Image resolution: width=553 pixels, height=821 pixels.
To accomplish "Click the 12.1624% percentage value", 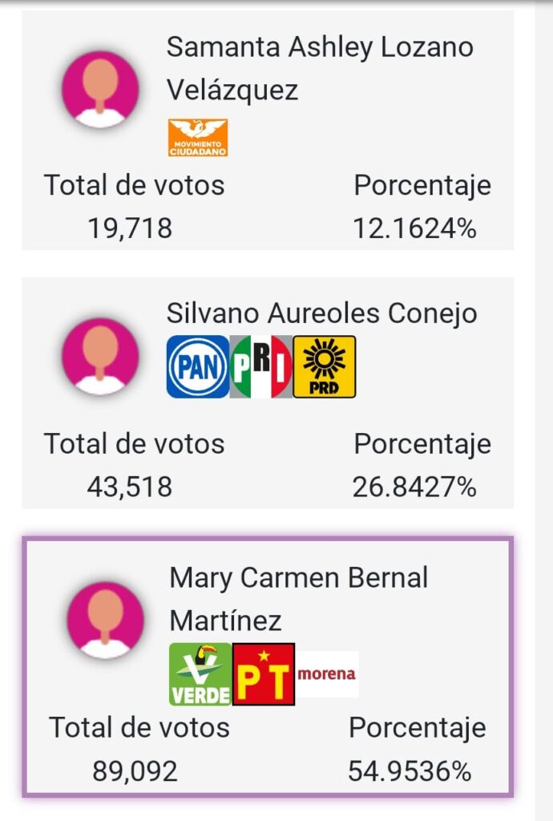I will tap(414, 229).
